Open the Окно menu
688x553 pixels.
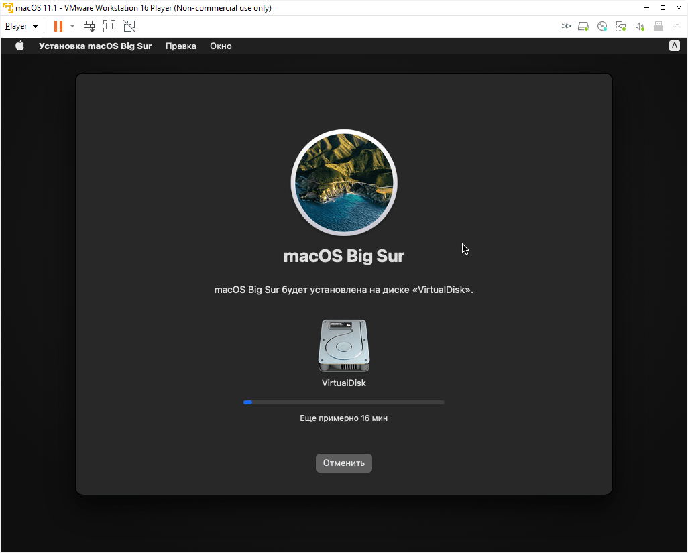[x=221, y=46]
